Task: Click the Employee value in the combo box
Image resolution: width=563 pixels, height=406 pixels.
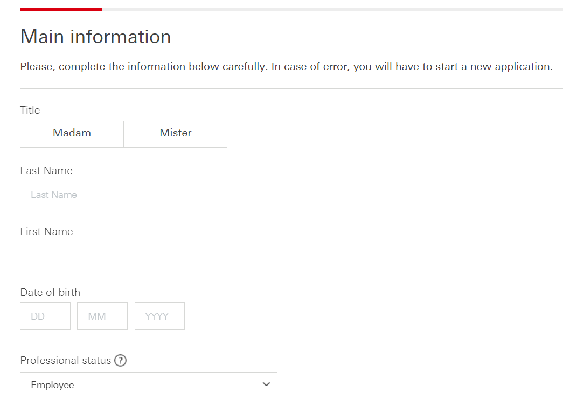Action: 52,385
